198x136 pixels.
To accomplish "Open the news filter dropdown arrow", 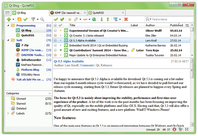I will [x=120, y=19].
